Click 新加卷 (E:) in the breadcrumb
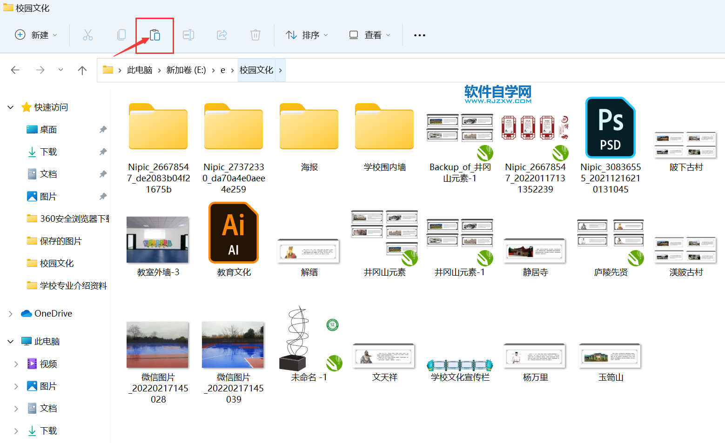Image resolution: width=725 pixels, height=443 pixels. pyautogui.click(x=186, y=70)
